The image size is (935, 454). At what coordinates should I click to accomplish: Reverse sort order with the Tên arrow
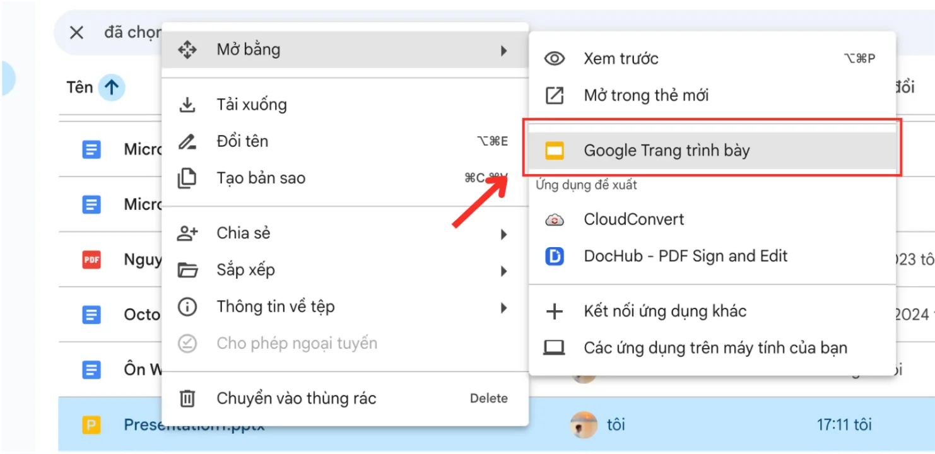(112, 88)
